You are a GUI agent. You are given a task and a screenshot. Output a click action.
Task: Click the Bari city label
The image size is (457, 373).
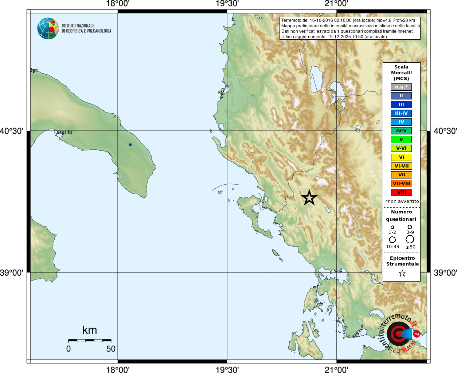coord(34,70)
